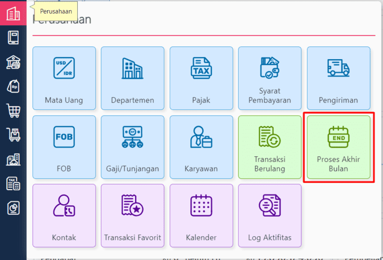Open the Gaji/Tunjangan tile
383x260 pixels.
coord(132,147)
